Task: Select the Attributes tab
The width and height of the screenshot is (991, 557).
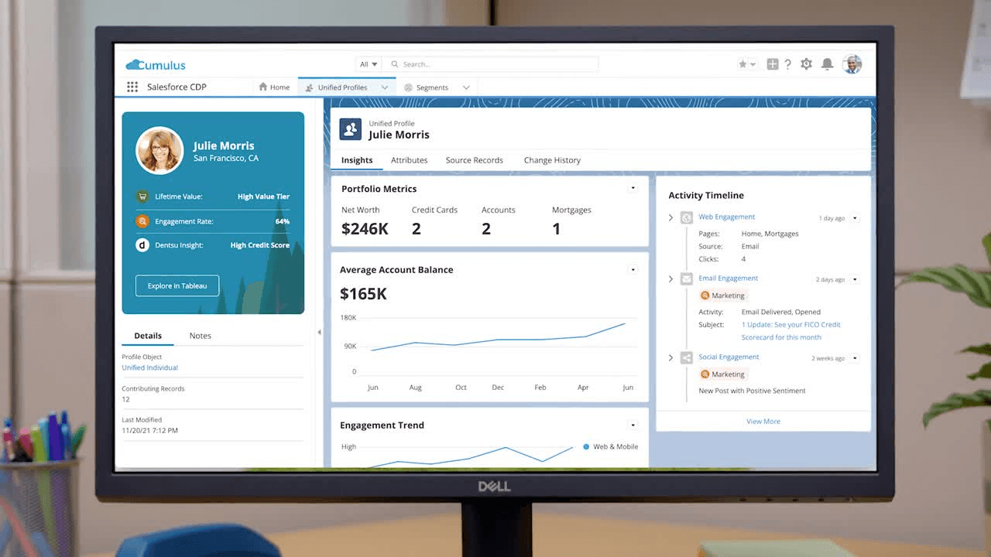Action: [x=409, y=160]
